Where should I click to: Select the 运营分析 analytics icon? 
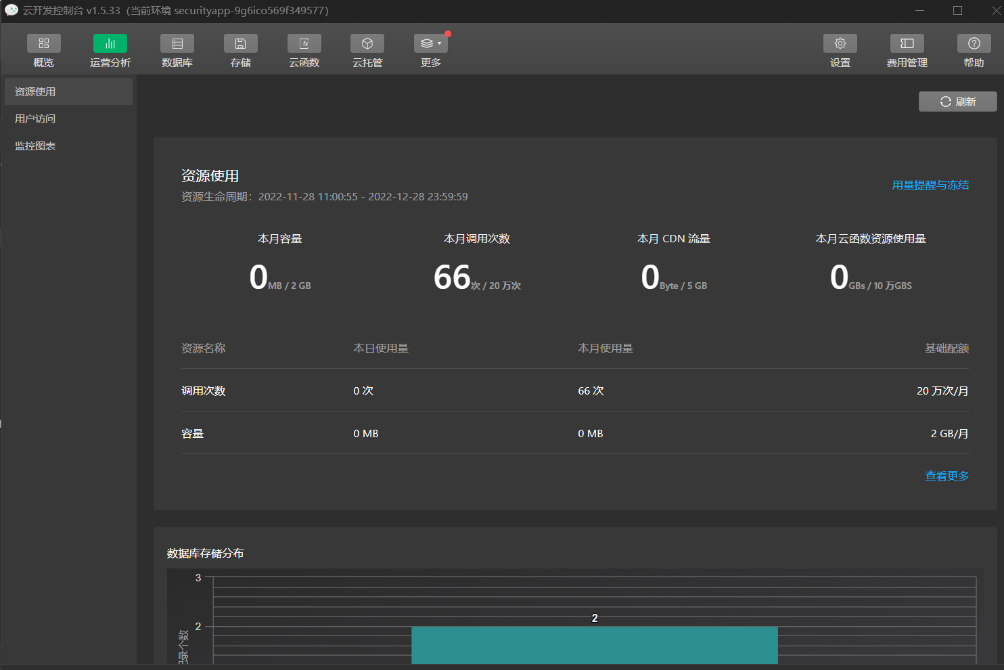tap(110, 43)
